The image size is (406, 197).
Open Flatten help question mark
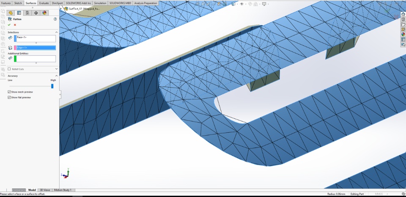coord(55,19)
